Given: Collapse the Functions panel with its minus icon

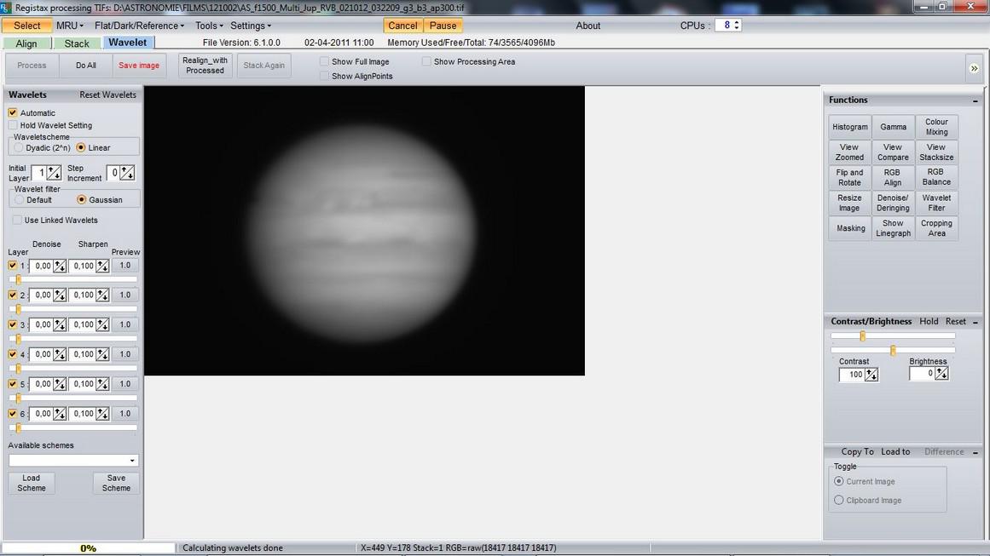Looking at the screenshot, I should [975, 100].
